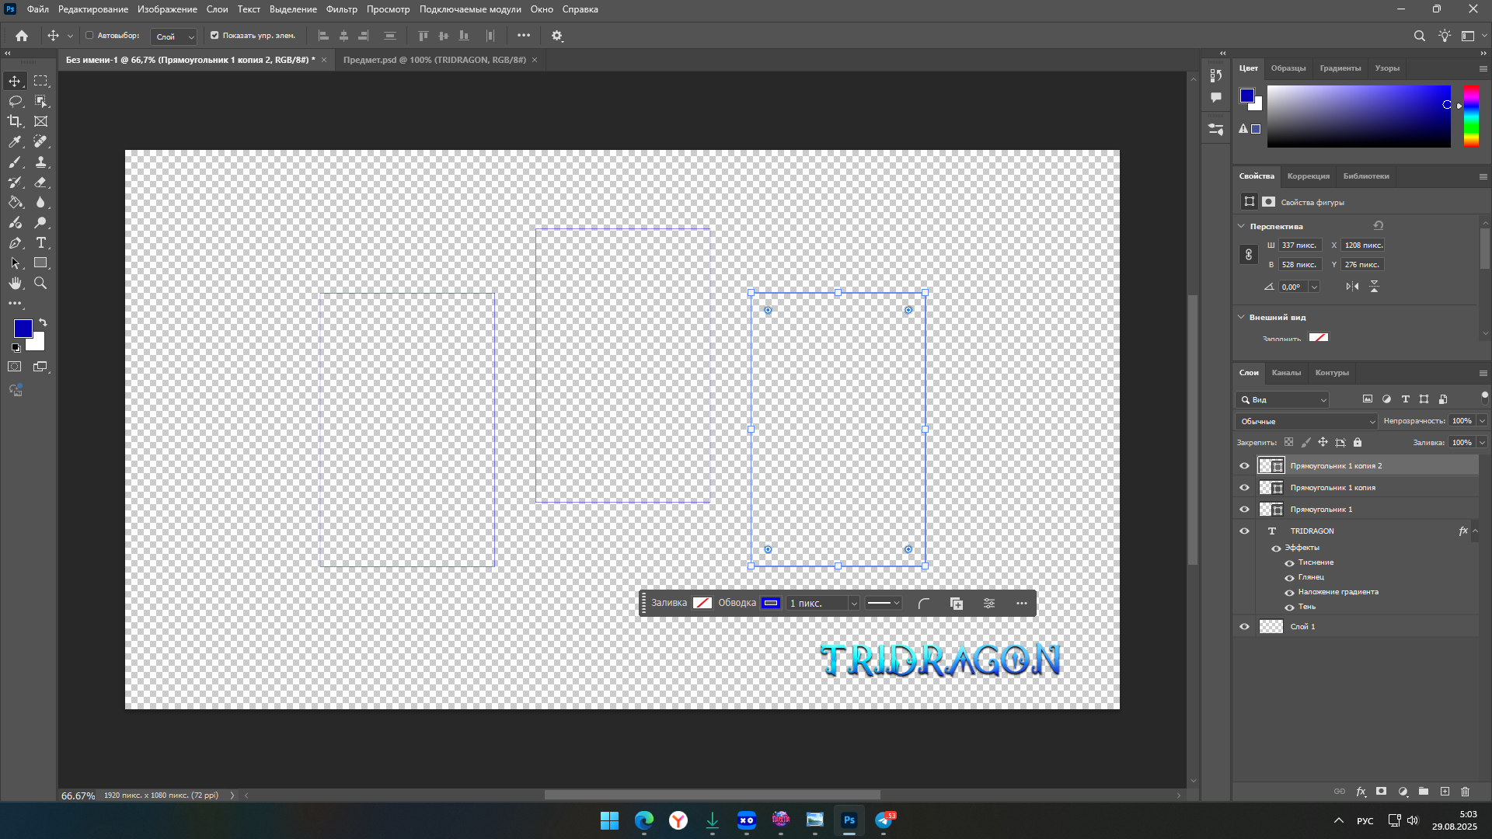Image resolution: width=1492 pixels, height=839 pixels.
Task: Click the Обводка stroke color swatch
Action: (770, 604)
